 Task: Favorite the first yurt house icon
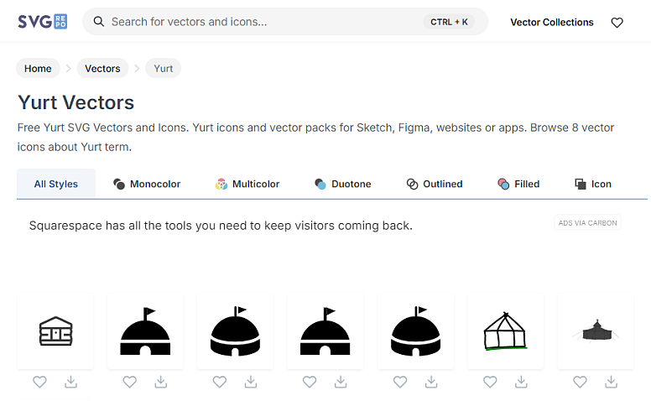click(x=40, y=382)
